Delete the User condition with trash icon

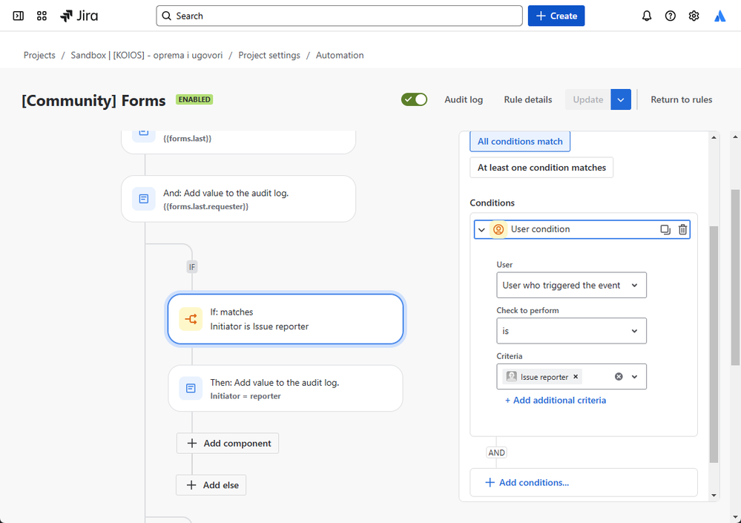click(x=683, y=230)
